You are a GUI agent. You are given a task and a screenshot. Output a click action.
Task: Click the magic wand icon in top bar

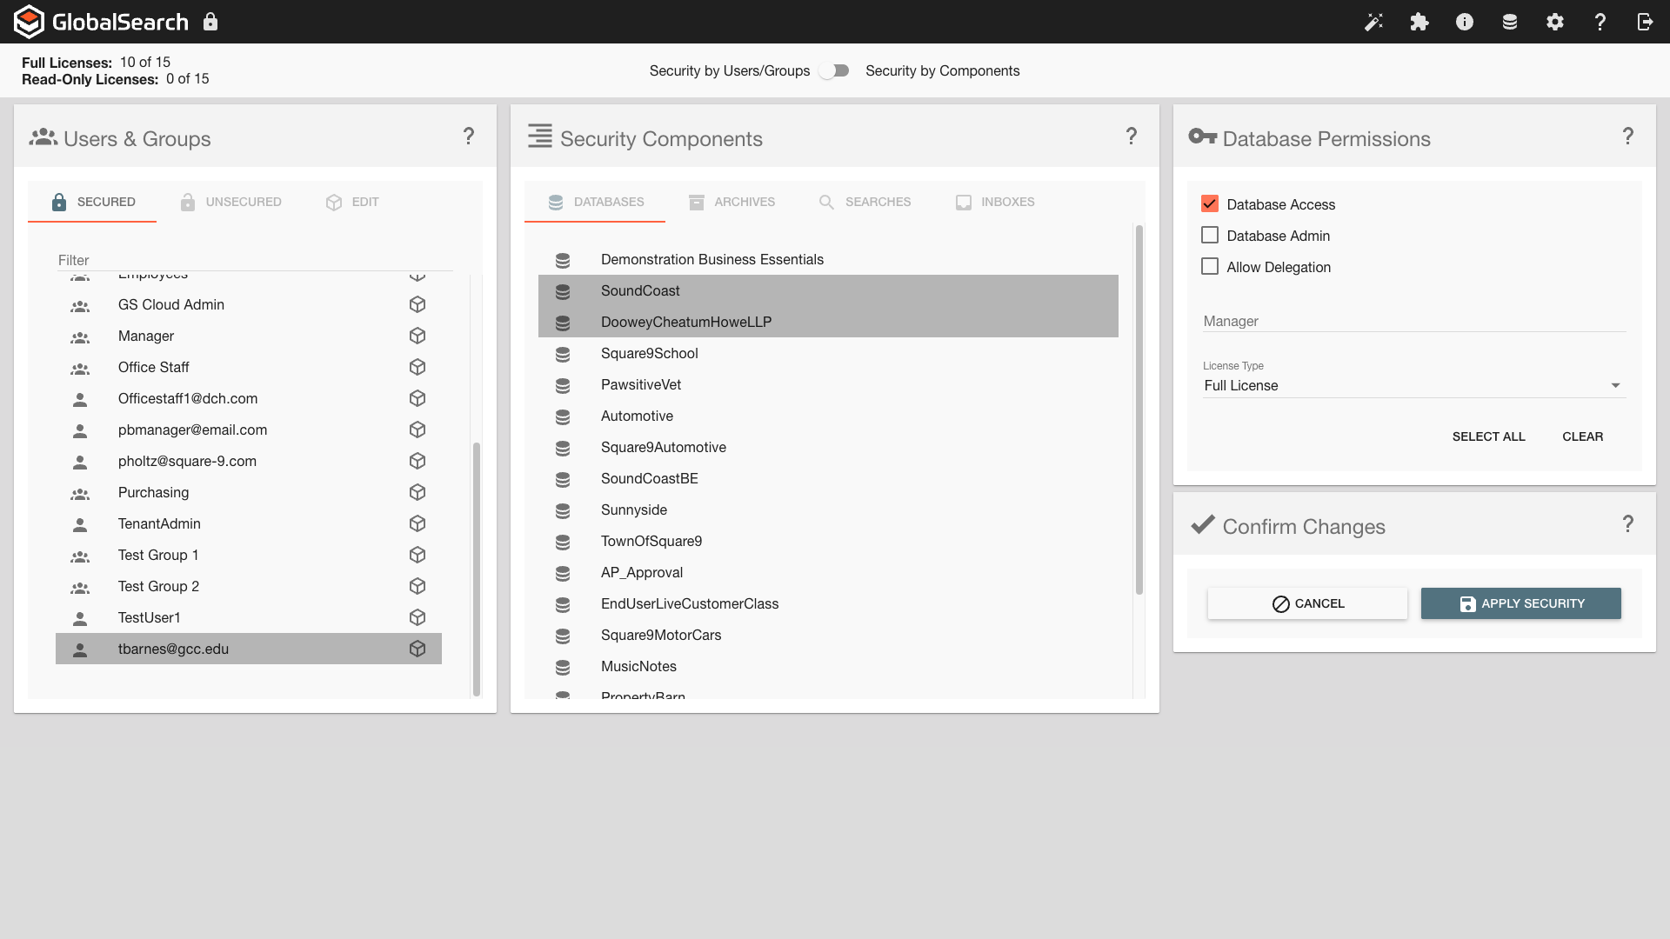1373,22
